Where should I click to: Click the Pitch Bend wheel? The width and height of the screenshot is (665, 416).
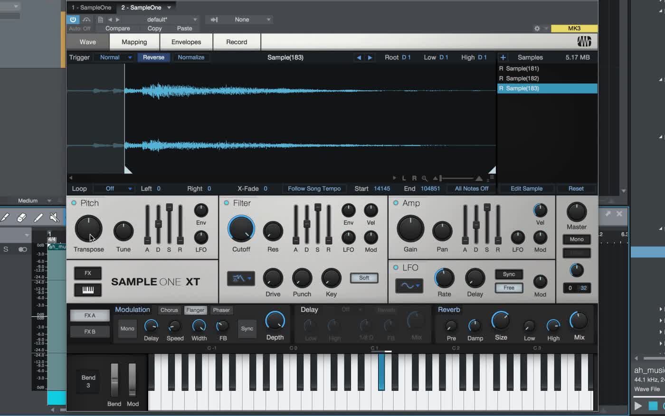tap(114, 380)
